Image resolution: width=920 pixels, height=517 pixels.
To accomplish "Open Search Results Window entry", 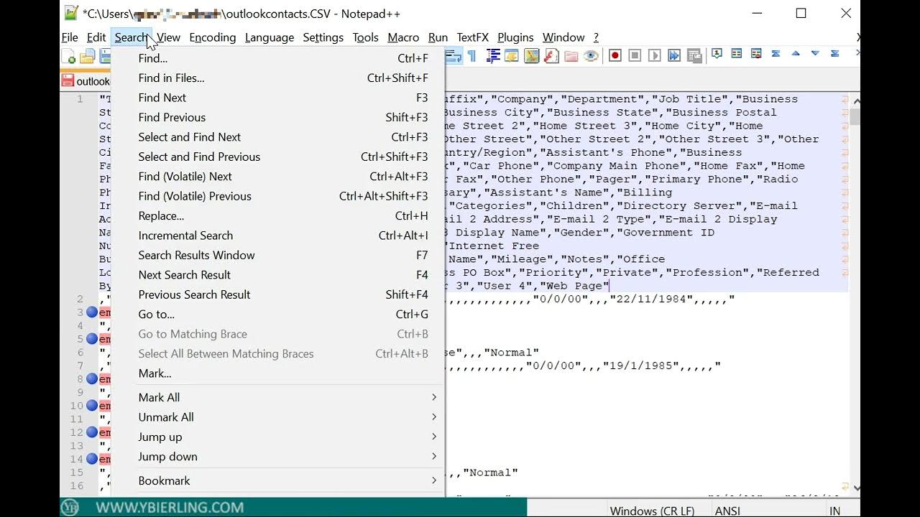I will click(278, 255).
